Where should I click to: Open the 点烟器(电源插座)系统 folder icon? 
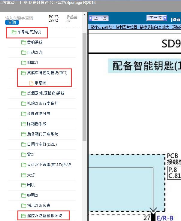(23, 93)
